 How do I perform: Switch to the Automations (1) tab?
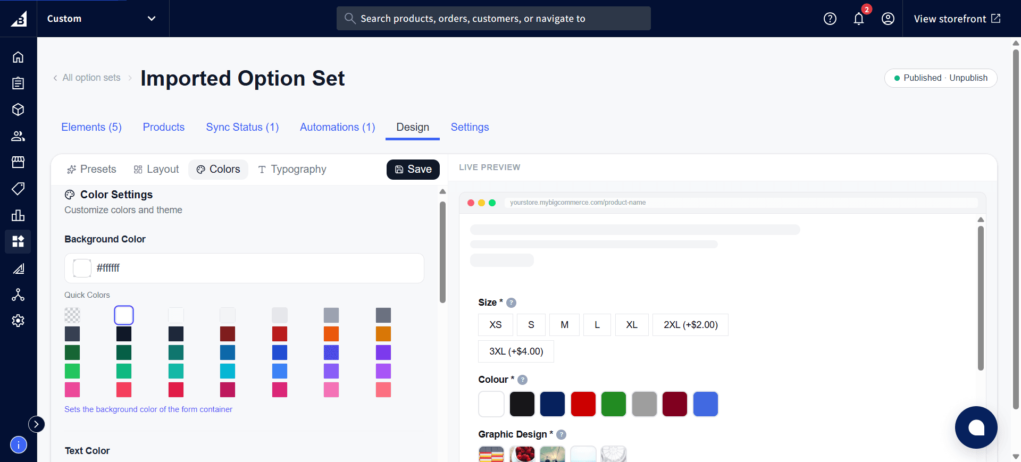[338, 127]
